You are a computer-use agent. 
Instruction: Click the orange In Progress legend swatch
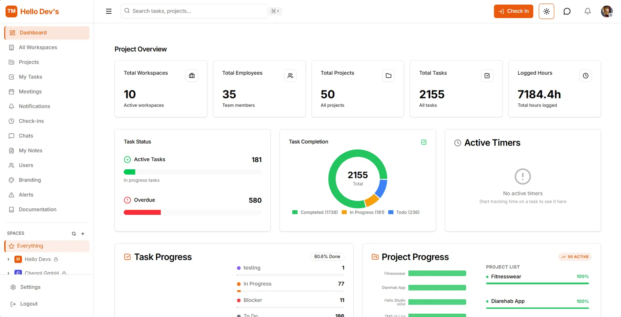(x=344, y=212)
